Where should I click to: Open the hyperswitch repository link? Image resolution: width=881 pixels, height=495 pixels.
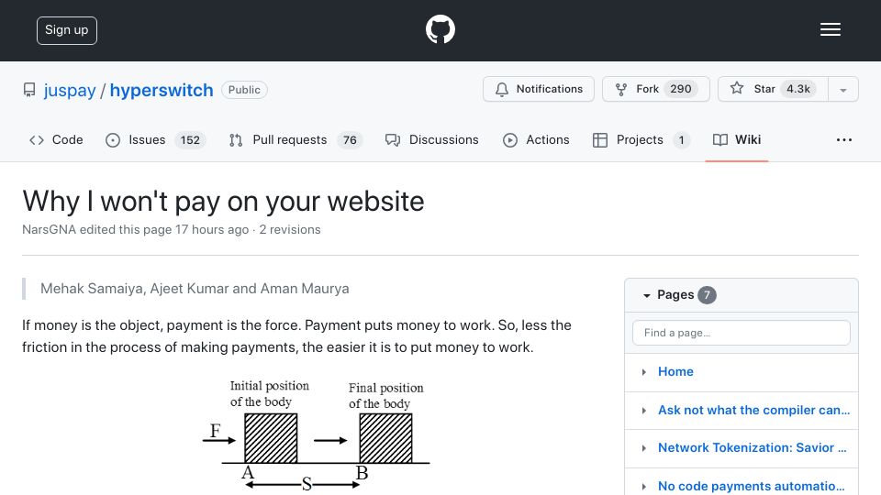(x=162, y=90)
